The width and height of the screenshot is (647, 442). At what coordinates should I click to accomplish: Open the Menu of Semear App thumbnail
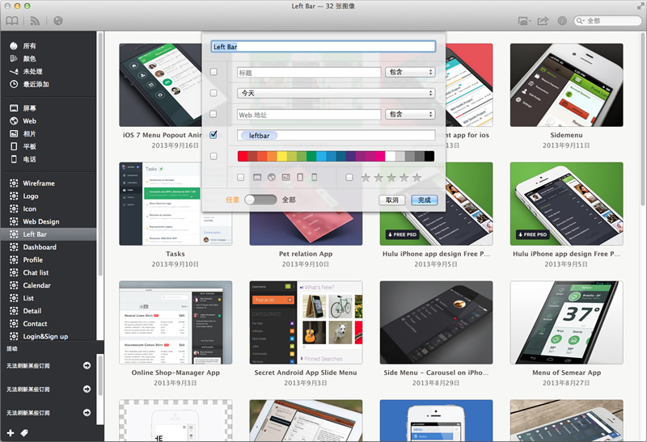click(x=567, y=322)
